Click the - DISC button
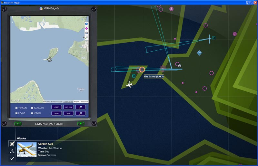This screenshot has height=166, width=258. [57, 107]
